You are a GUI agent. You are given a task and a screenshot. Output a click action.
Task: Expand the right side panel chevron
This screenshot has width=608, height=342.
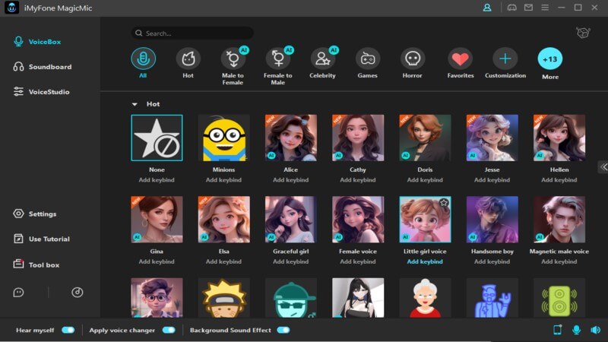click(603, 167)
